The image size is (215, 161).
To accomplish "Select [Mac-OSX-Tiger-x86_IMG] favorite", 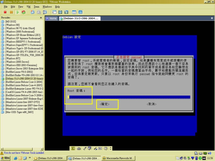I will click(19, 112).
